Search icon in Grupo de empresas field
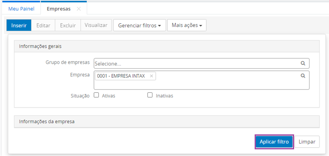 (303, 63)
